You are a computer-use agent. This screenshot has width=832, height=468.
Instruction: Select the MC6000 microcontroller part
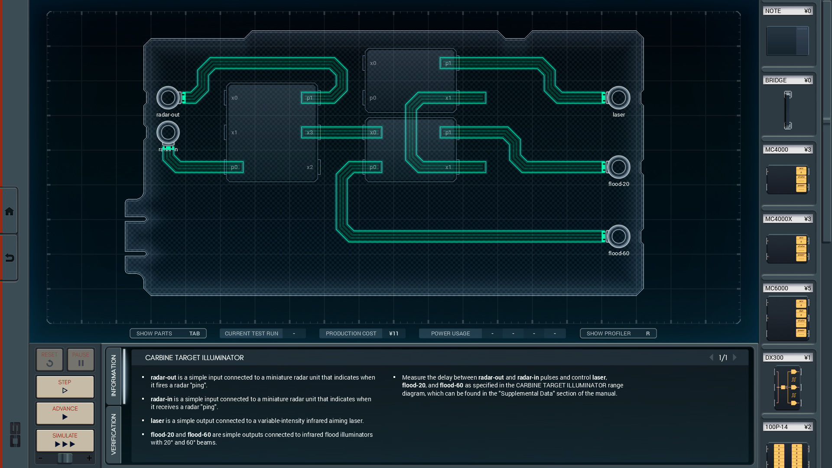pos(787,318)
